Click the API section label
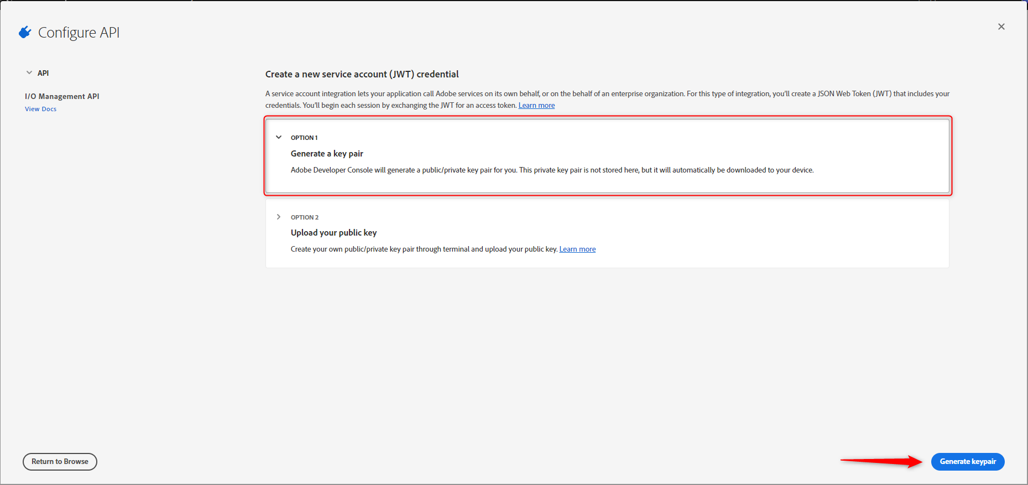This screenshot has width=1028, height=485. [x=43, y=73]
